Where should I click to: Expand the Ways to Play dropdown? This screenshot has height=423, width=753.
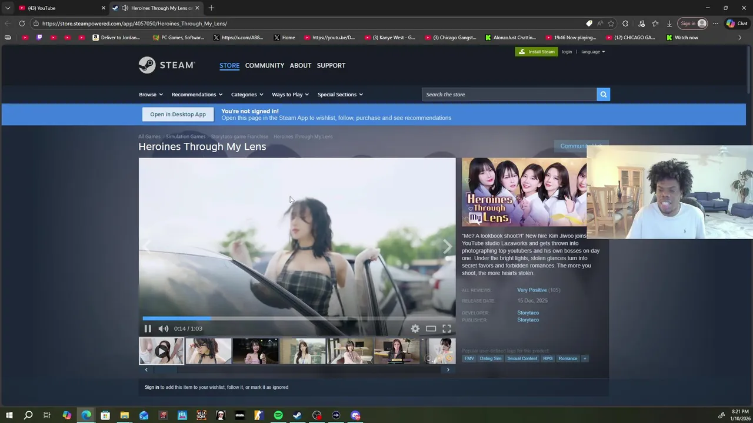[x=290, y=95]
